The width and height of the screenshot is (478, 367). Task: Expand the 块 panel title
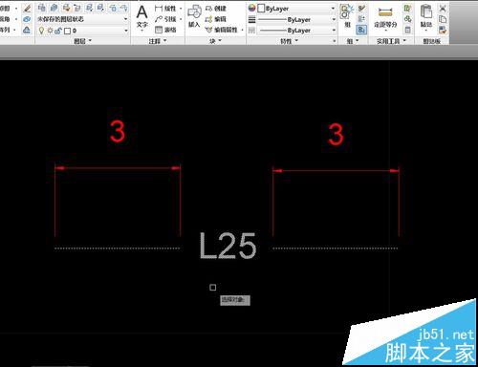(215, 41)
